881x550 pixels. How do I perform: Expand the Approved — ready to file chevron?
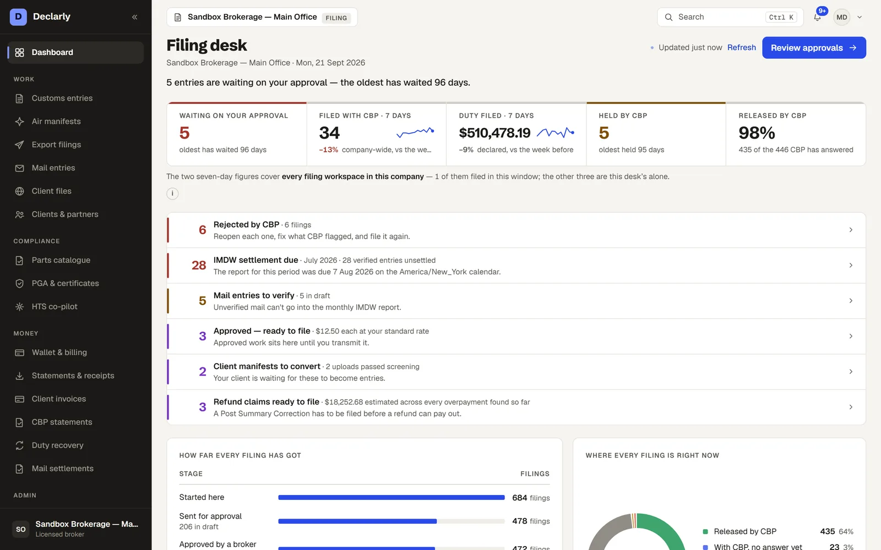click(851, 336)
